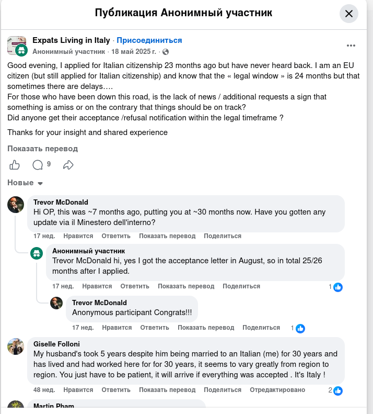
Task: Open Giselle Folloni's profile avatar
Action: 16,346
